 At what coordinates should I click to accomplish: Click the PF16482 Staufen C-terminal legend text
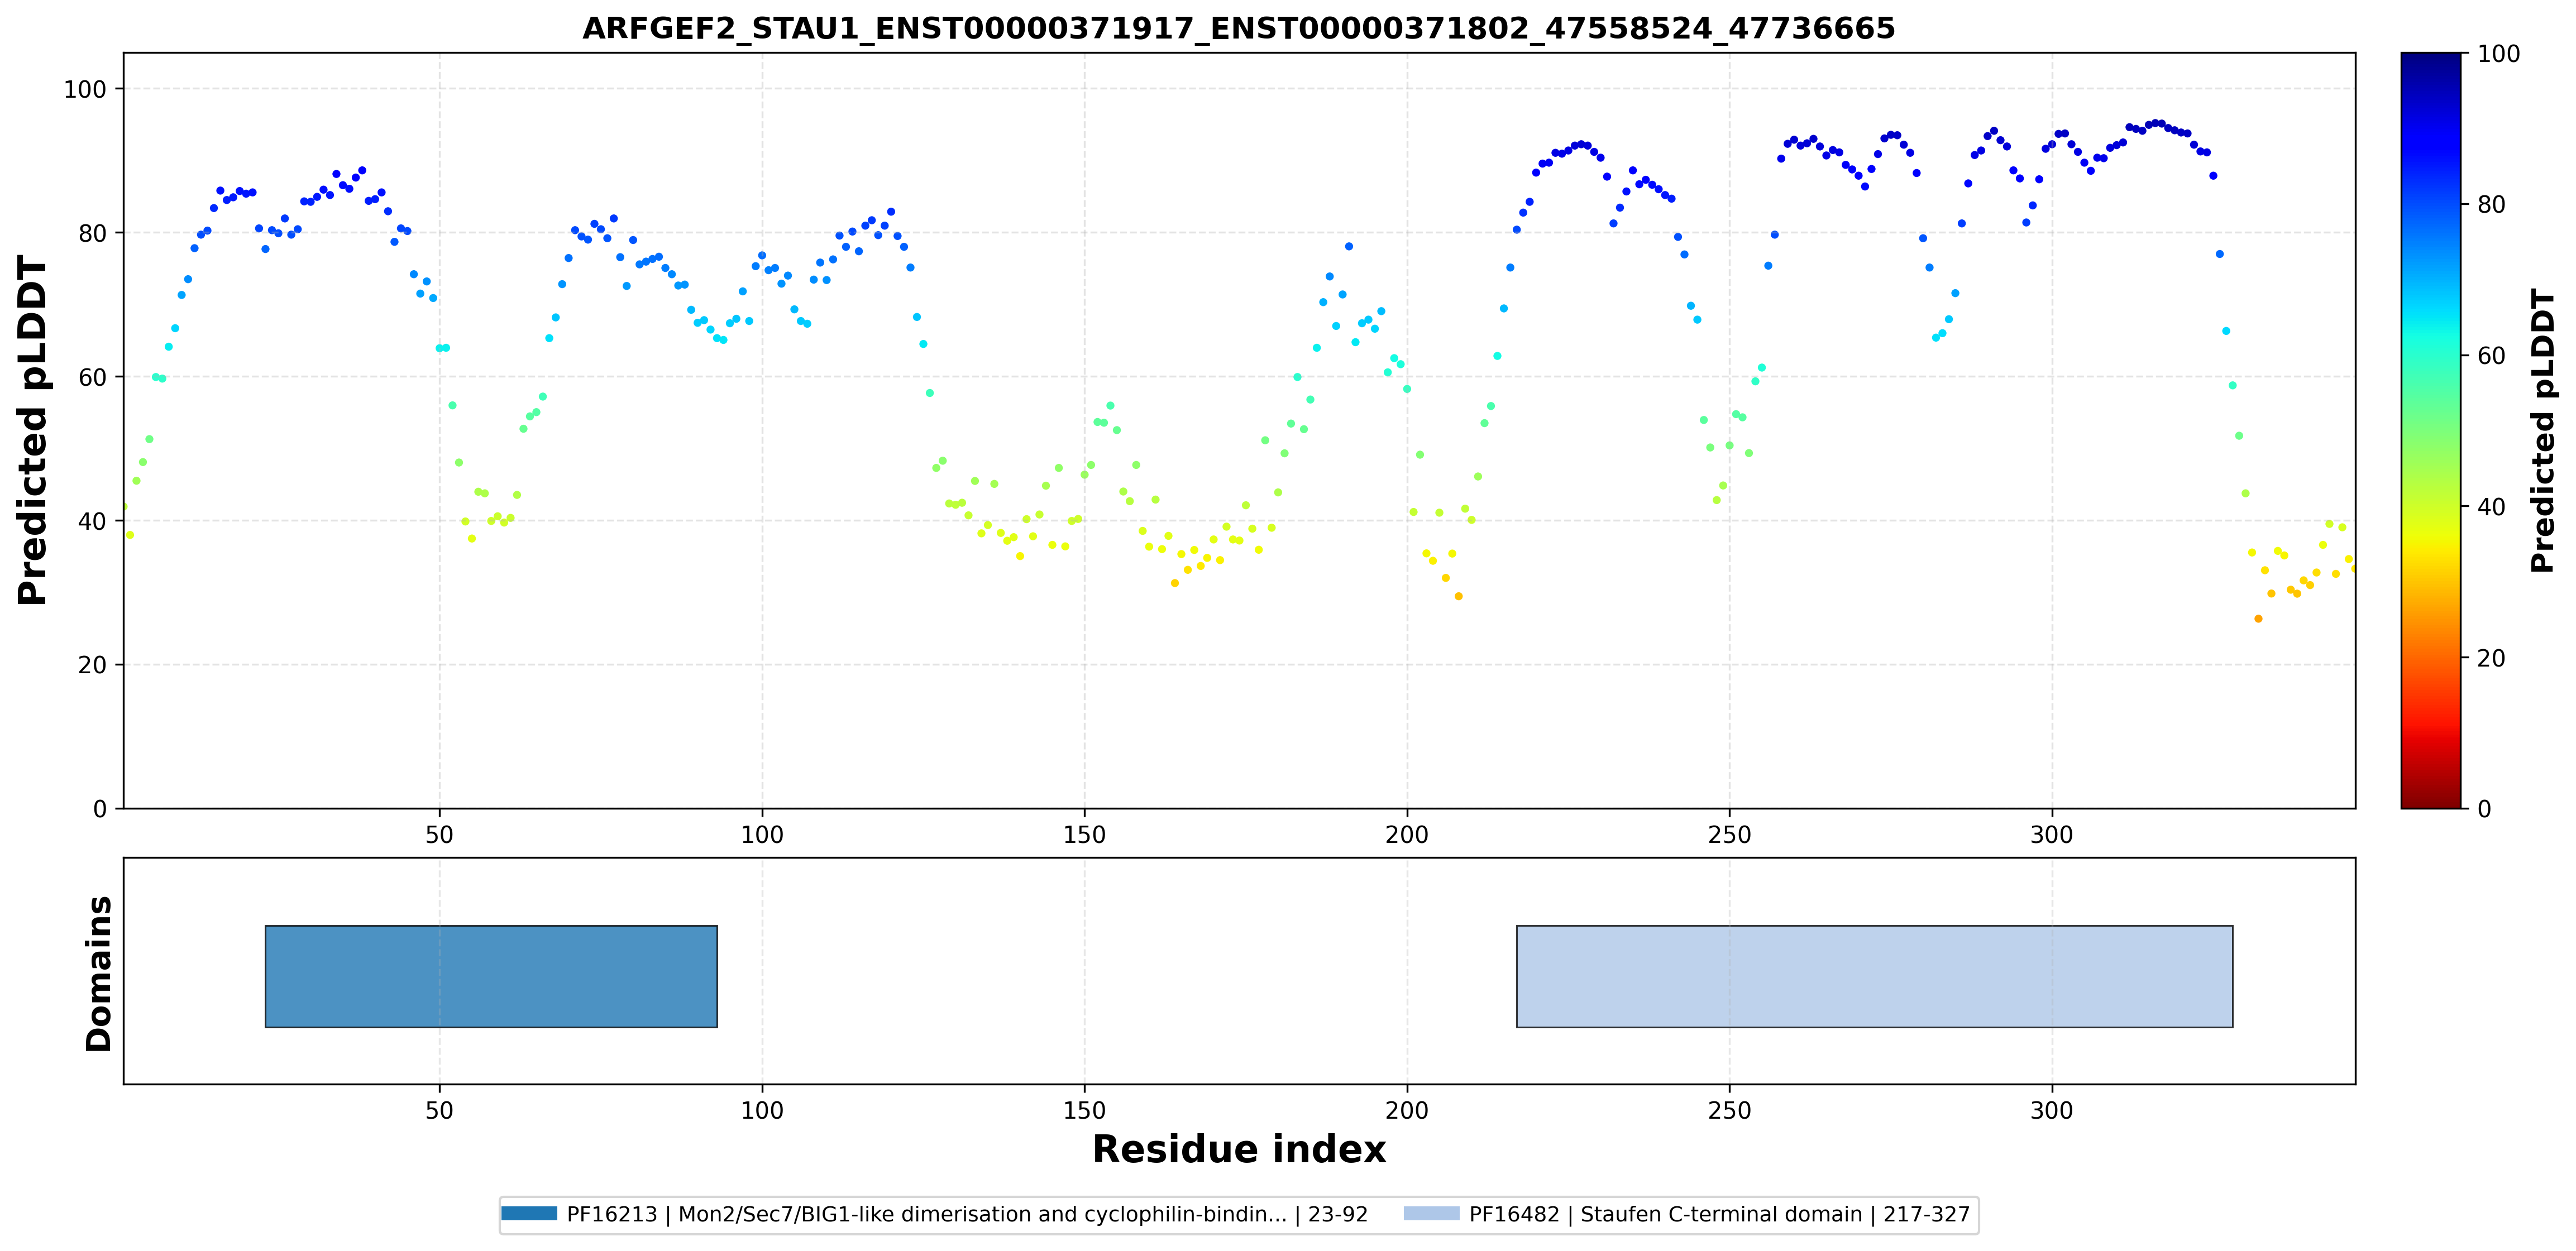(x=1719, y=1214)
